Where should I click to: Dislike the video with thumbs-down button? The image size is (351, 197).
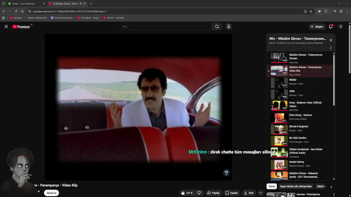click(199, 193)
